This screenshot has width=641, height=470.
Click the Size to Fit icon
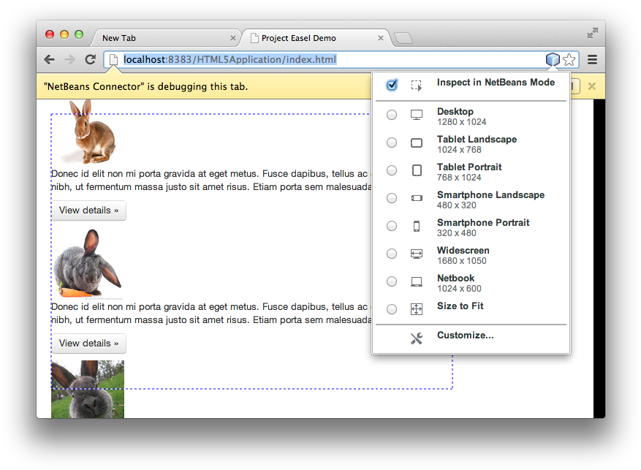tap(417, 309)
